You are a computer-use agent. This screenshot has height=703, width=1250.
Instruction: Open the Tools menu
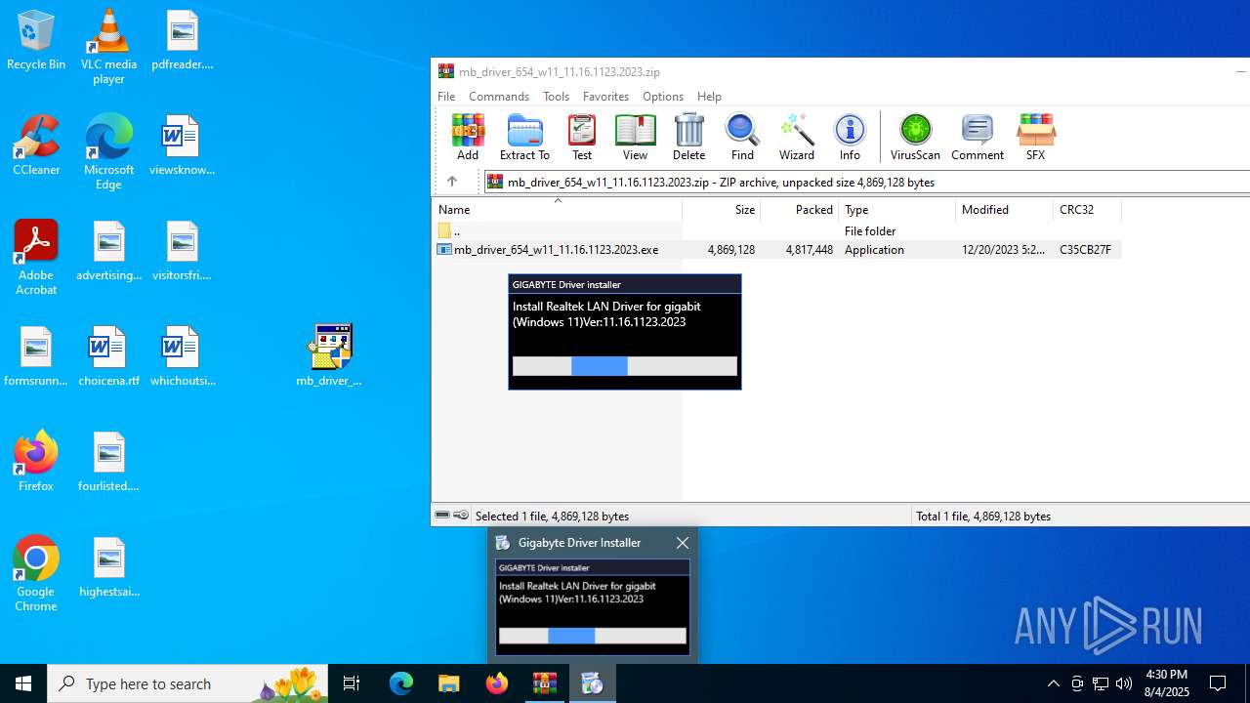click(x=557, y=97)
